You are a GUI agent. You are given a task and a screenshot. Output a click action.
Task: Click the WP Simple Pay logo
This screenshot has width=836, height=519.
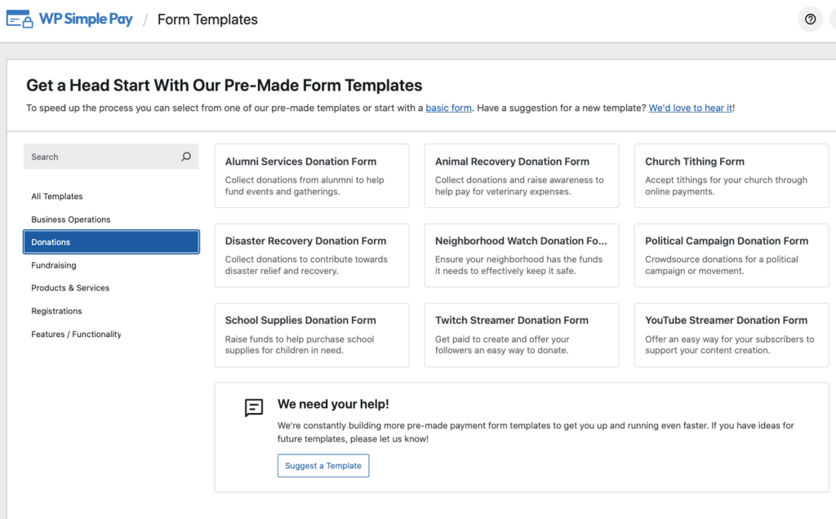tap(69, 20)
